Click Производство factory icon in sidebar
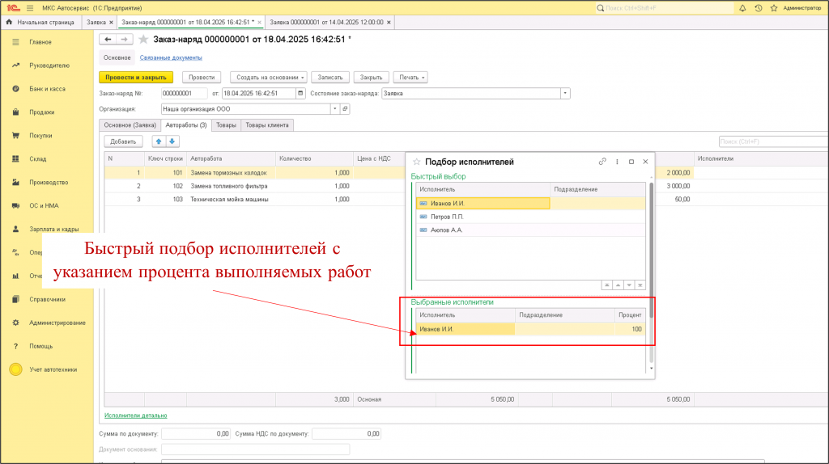The height and width of the screenshot is (464, 829). point(16,182)
